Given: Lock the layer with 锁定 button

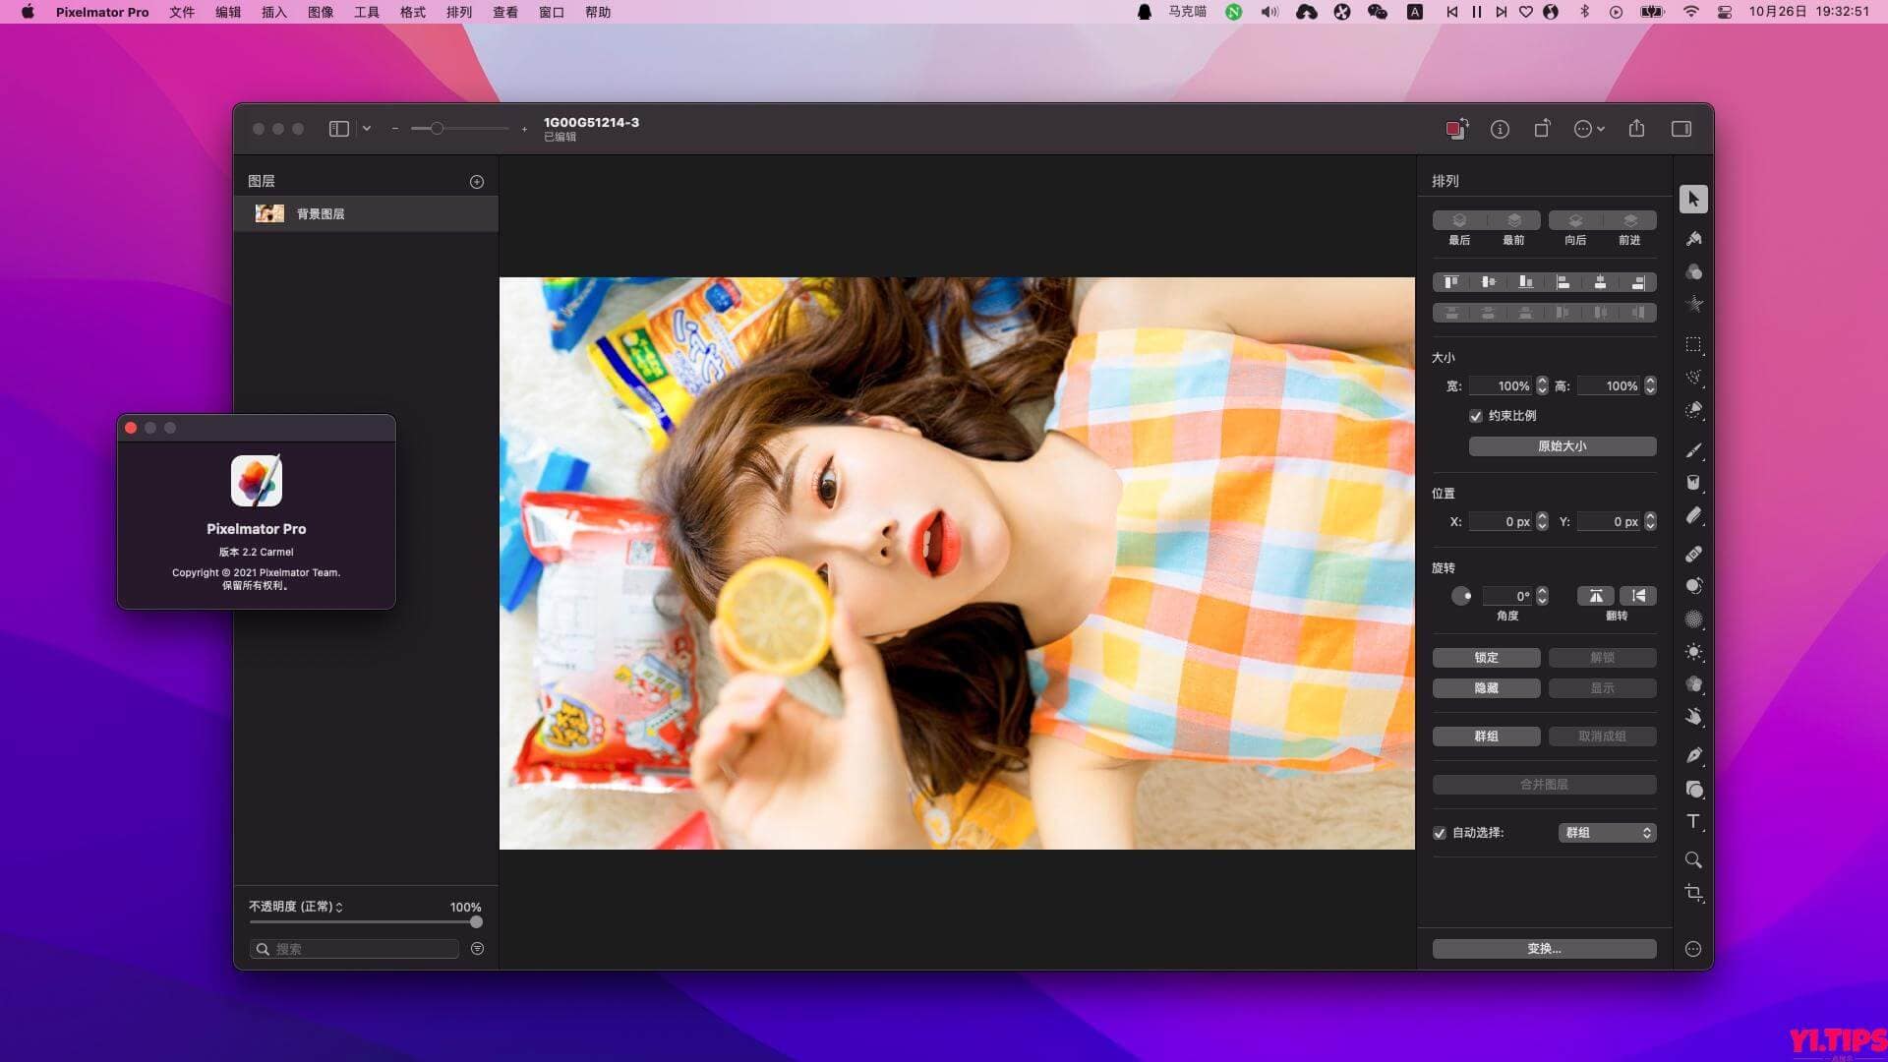Looking at the screenshot, I should point(1486,657).
